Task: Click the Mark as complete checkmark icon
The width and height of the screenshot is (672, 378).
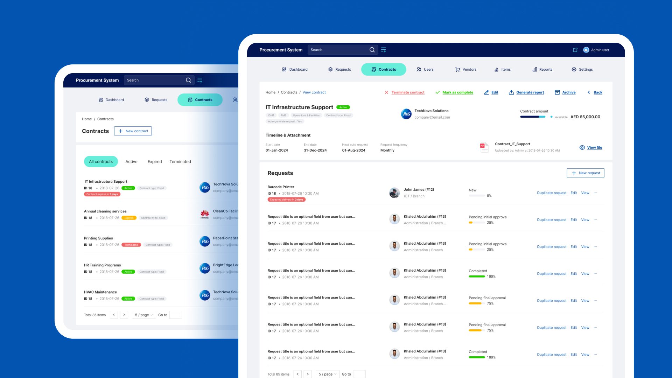Action: coord(437,92)
